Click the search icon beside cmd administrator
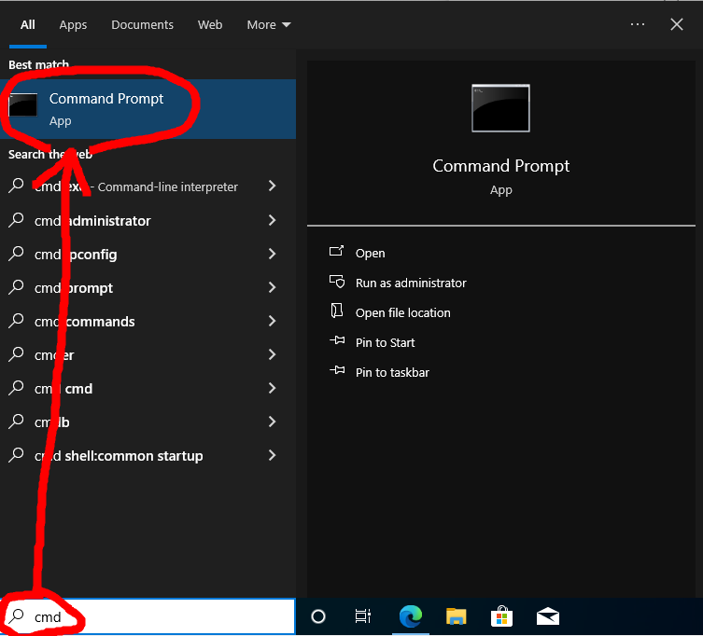 [x=16, y=220]
